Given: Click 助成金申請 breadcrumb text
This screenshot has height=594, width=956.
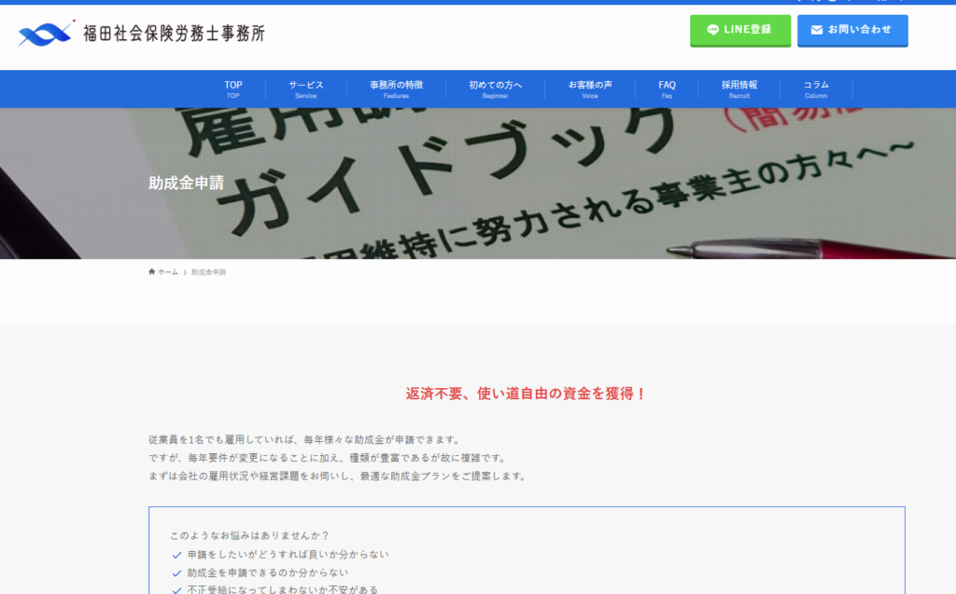Looking at the screenshot, I should point(208,272).
